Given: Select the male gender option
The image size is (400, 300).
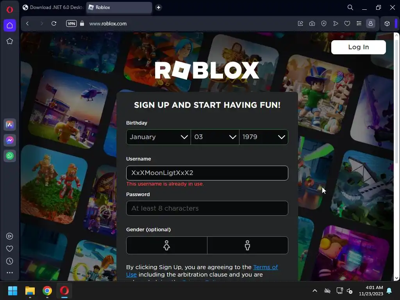Looking at the screenshot, I should point(247,245).
